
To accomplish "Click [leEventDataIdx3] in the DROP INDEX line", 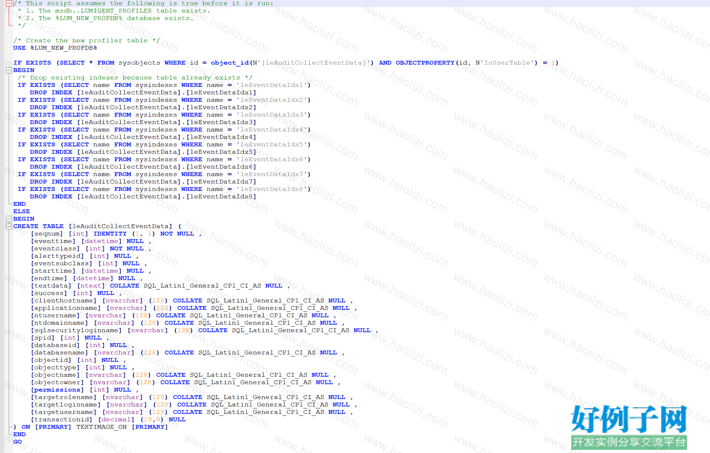I will coord(221,122).
